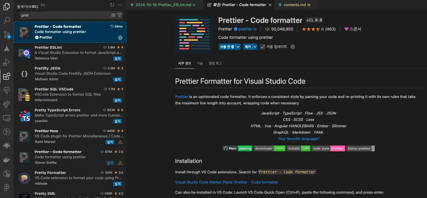Click the disable (사용 안 함) button
427x198 pixels.
click(227, 47)
